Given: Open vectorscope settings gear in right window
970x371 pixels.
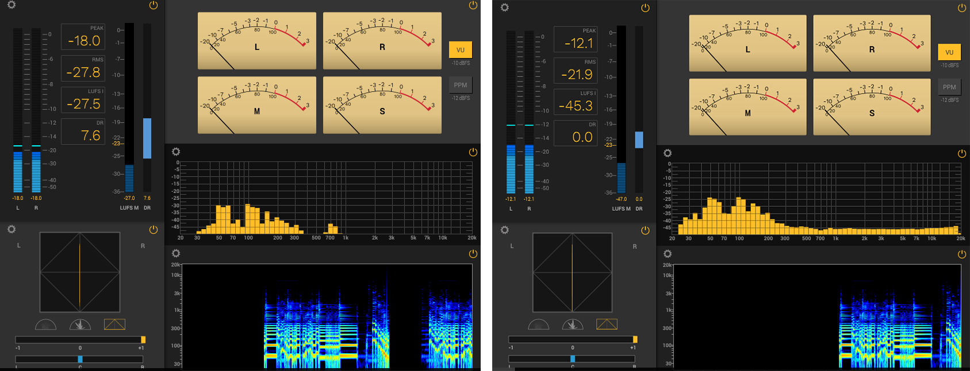Looking at the screenshot, I should (x=504, y=230).
